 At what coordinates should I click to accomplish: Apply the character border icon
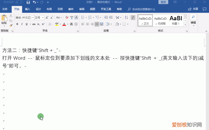76,18
